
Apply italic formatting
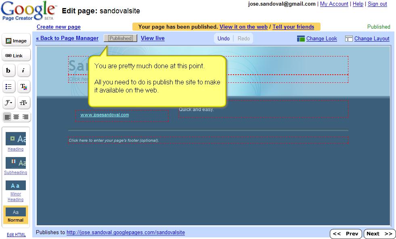point(24,70)
